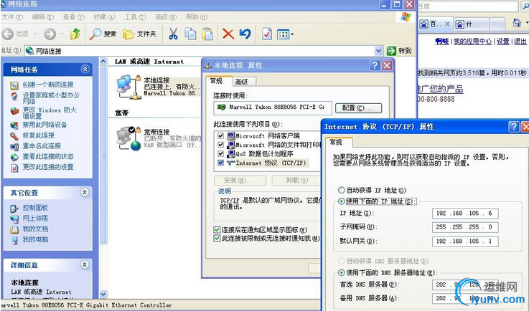Click 修复此连接 task link
The image size is (529, 311).
(39, 135)
